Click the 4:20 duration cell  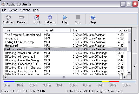(121, 35)
